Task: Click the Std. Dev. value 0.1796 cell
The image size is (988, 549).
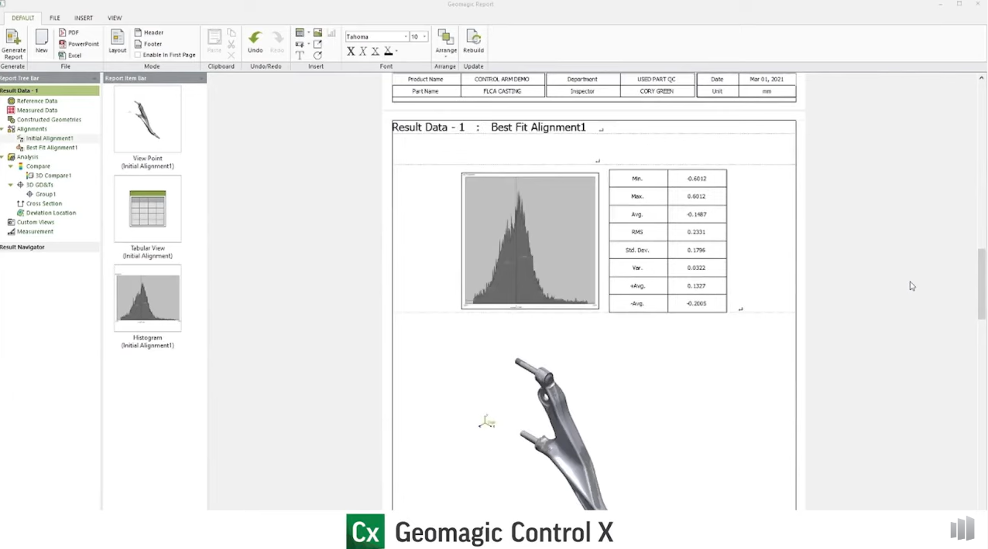Action: point(697,250)
